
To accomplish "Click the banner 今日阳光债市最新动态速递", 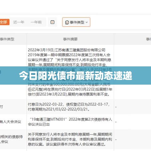I will point(75,75).
